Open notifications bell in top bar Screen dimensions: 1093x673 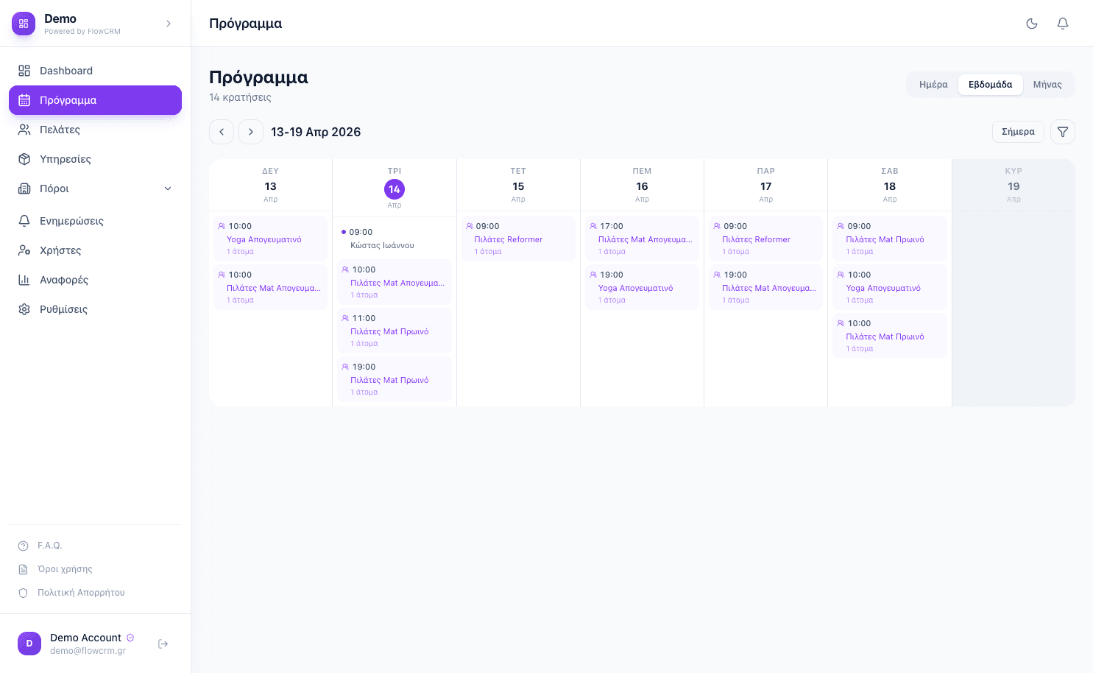1063,24
